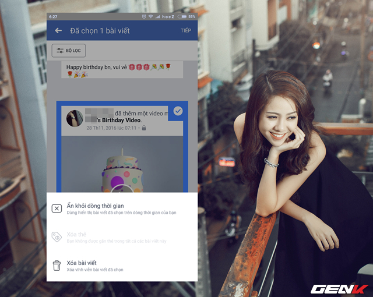Tap the Xóa vĩnh viễn bài viết description

click(x=95, y=270)
